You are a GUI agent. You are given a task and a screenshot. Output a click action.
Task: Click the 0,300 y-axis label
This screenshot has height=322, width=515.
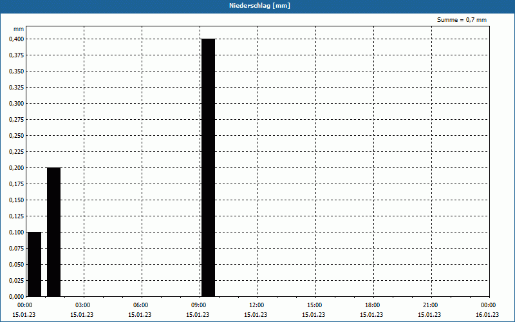coord(17,104)
